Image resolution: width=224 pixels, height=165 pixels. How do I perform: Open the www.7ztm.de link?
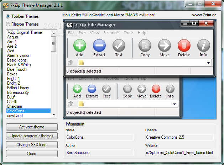click(x=204, y=15)
